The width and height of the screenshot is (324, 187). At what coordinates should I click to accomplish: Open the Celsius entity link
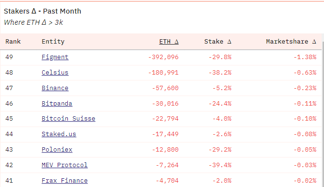(55, 73)
